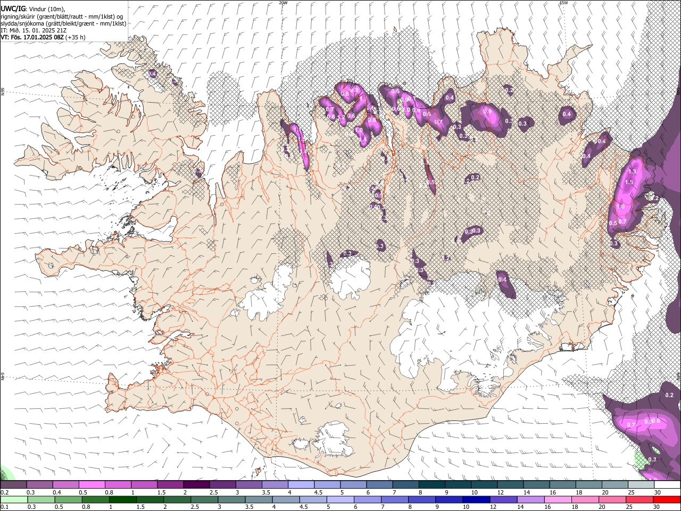Click the white 30 swatch in upper legend row

pyautogui.click(x=668, y=485)
